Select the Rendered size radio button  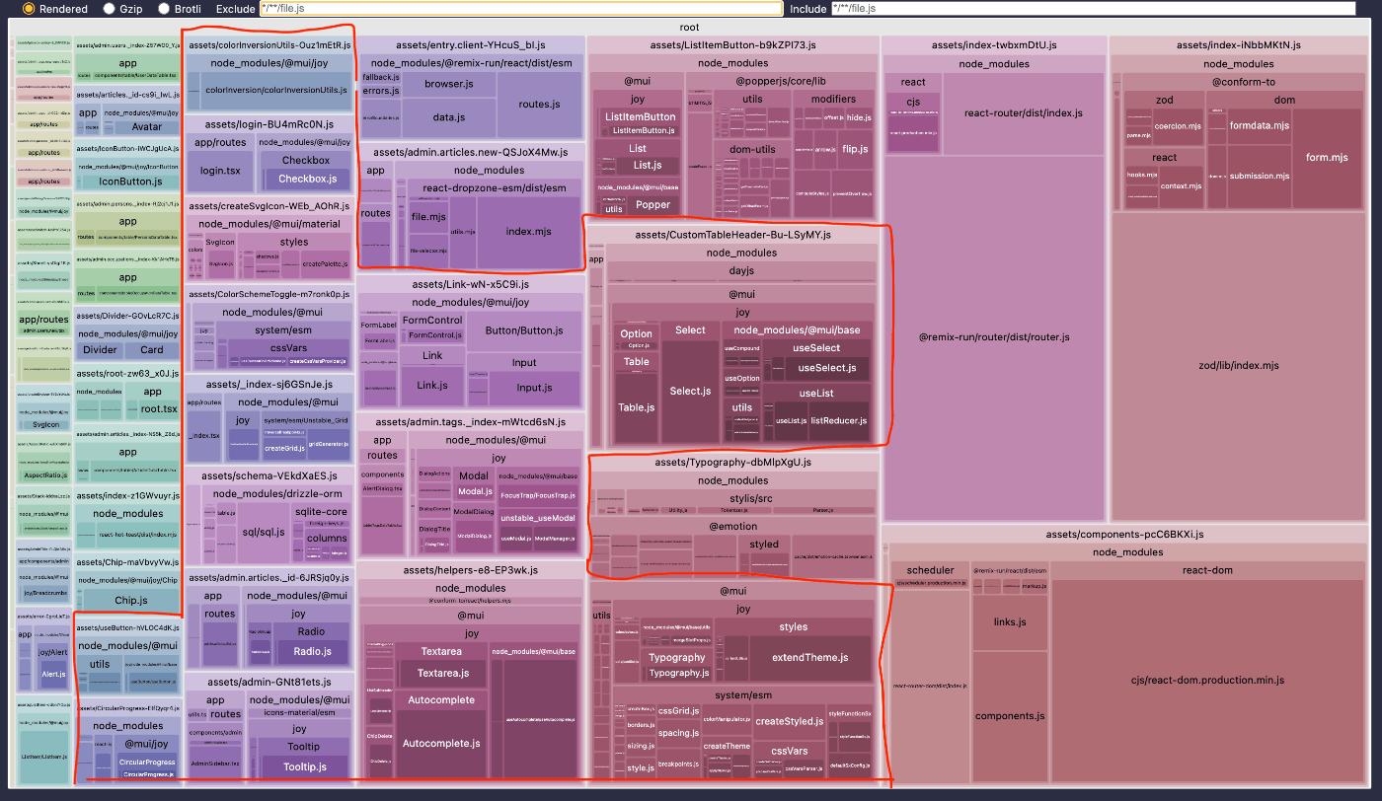pyautogui.click(x=29, y=8)
